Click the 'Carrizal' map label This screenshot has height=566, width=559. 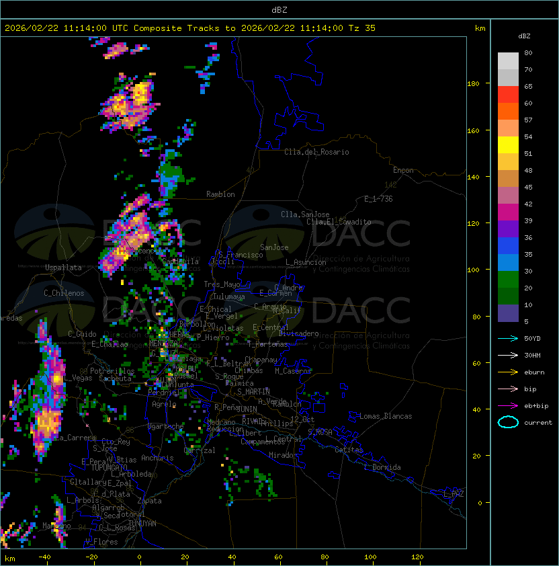tap(200, 450)
